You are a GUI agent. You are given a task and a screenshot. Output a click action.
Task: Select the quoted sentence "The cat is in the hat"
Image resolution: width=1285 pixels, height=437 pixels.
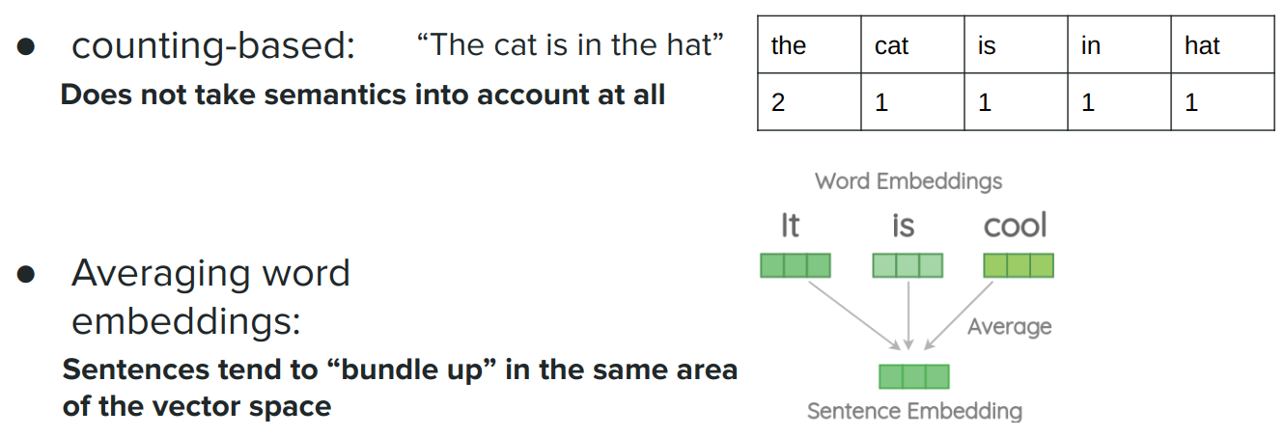pos(571,44)
